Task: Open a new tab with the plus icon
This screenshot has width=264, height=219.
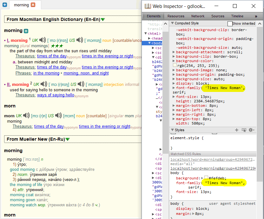Action: 4,5
